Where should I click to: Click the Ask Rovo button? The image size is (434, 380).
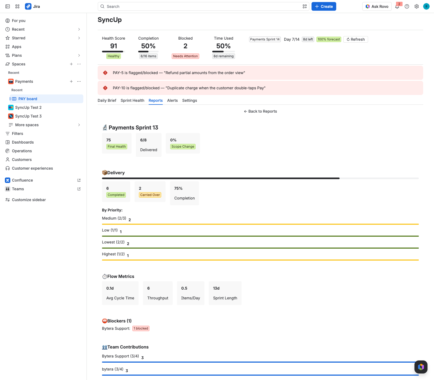point(377,7)
